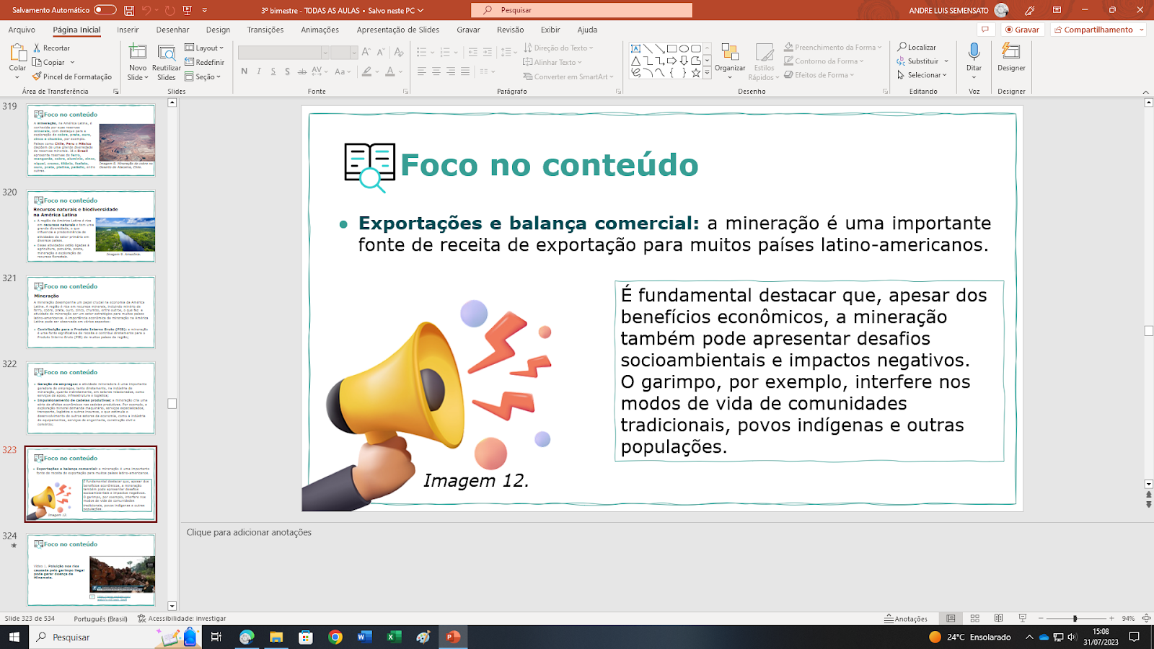Start presentation from beginning icon

click(188, 10)
